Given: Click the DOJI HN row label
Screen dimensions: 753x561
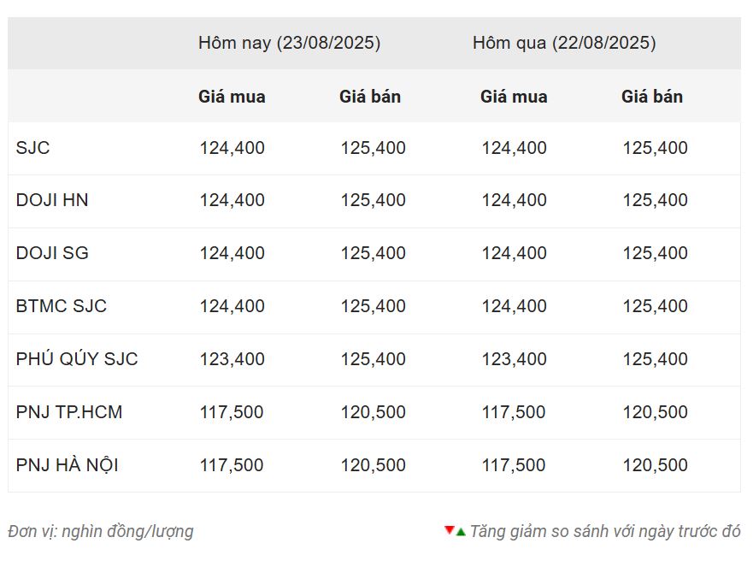Looking at the screenshot, I should (52, 200).
